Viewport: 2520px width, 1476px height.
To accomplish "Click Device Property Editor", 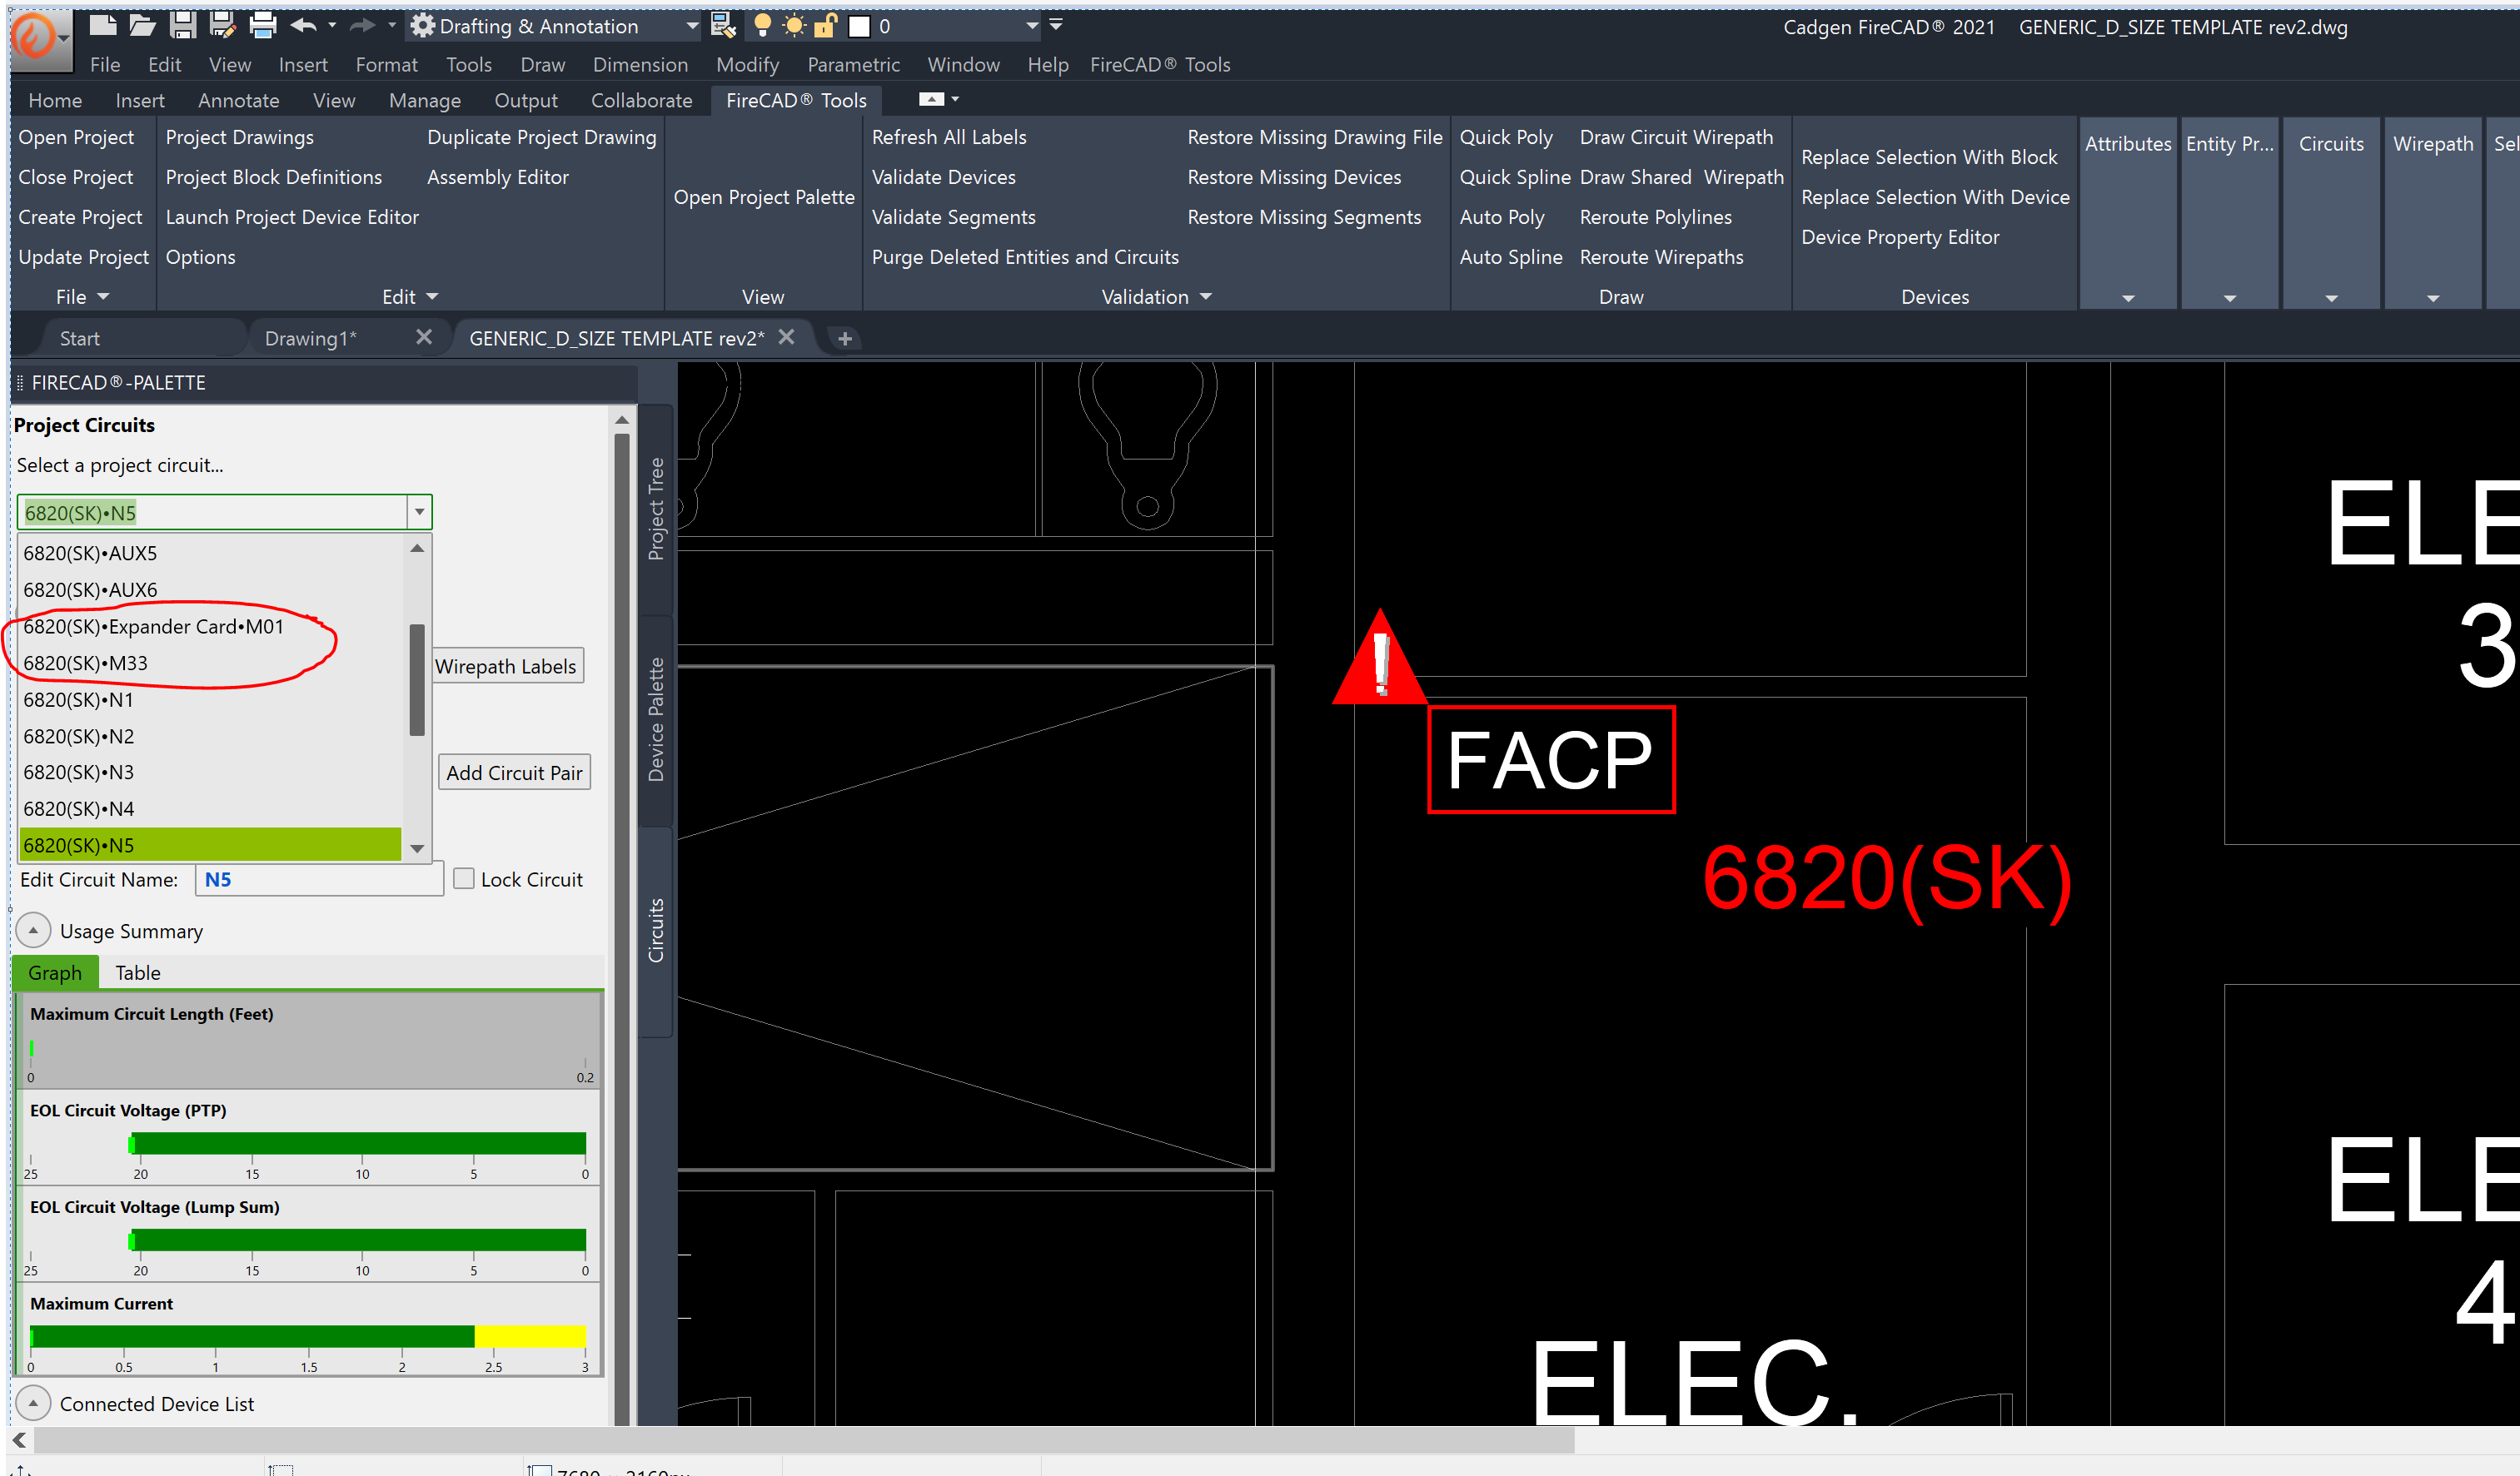I will 1900,236.
